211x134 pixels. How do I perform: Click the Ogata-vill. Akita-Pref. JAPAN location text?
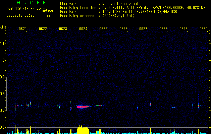coord(154,8)
